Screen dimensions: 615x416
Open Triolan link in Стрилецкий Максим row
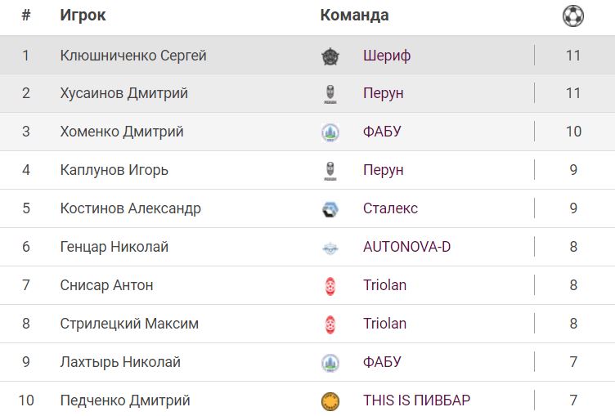(x=384, y=324)
